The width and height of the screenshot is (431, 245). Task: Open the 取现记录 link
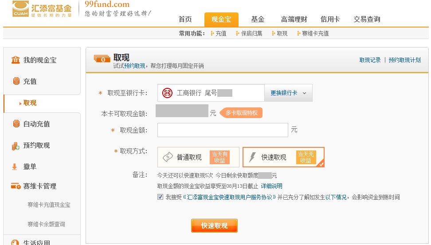click(x=370, y=60)
